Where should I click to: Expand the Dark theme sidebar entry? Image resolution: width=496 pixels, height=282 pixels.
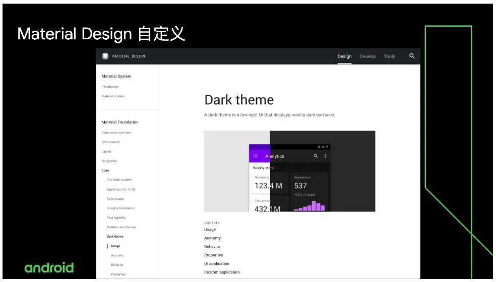pyautogui.click(x=115, y=237)
